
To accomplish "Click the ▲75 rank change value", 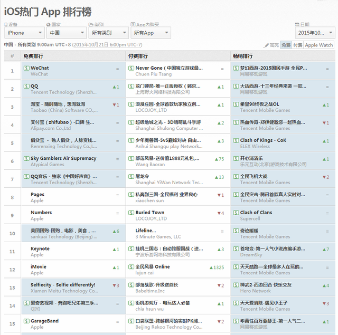I will pos(220,159).
